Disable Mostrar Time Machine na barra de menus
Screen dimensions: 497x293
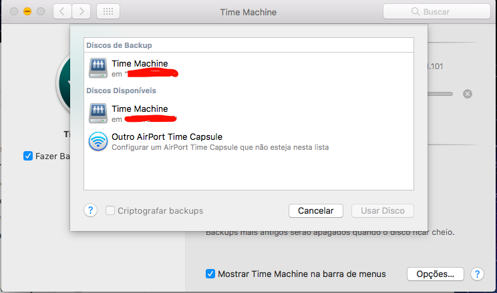click(210, 274)
